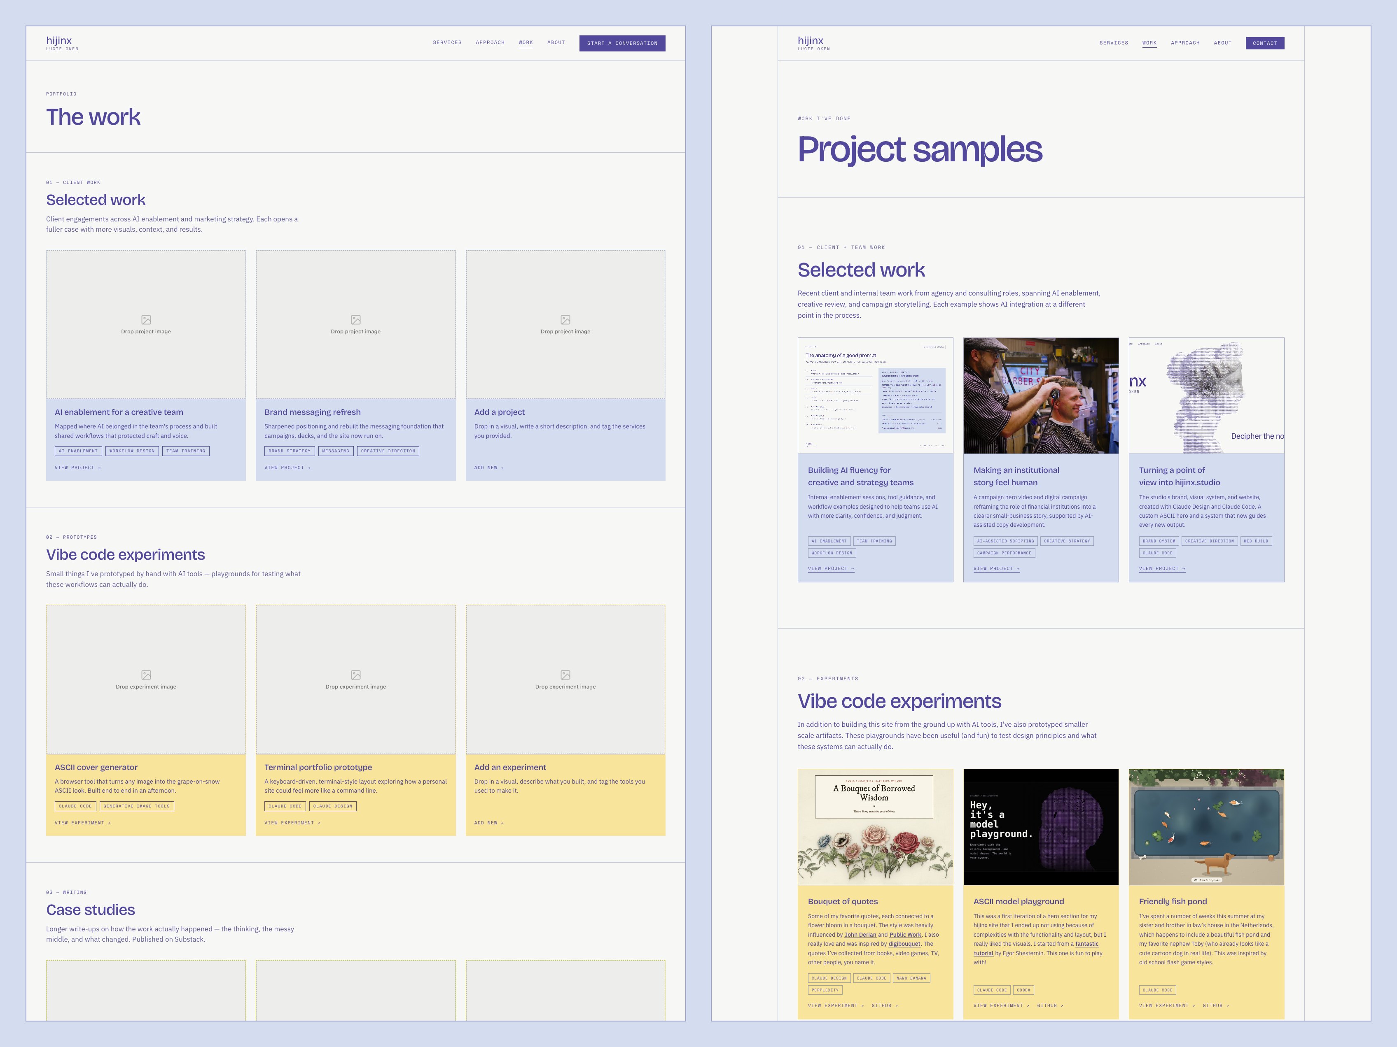Viewport: 1397px width, 1047px height.
Task: Click digibouquet link
Action: click(x=904, y=944)
